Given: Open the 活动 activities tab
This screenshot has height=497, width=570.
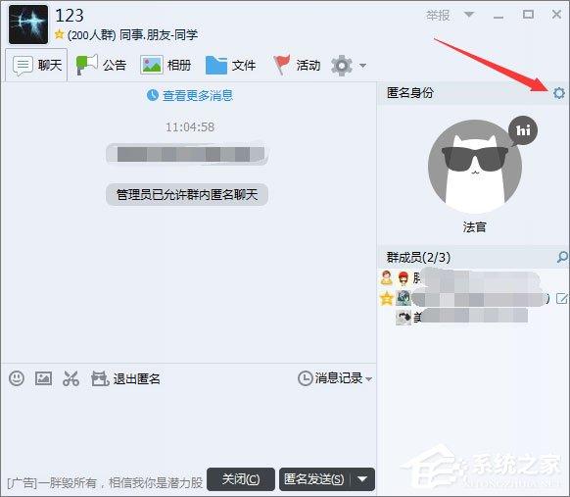Looking at the screenshot, I should click(x=297, y=66).
